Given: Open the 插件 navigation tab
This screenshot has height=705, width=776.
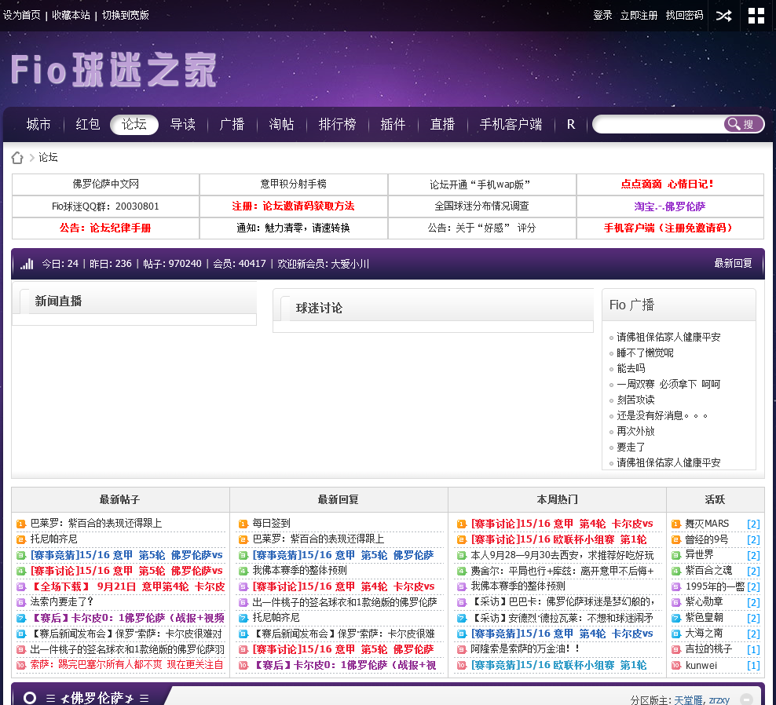Looking at the screenshot, I should pyautogui.click(x=393, y=124).
